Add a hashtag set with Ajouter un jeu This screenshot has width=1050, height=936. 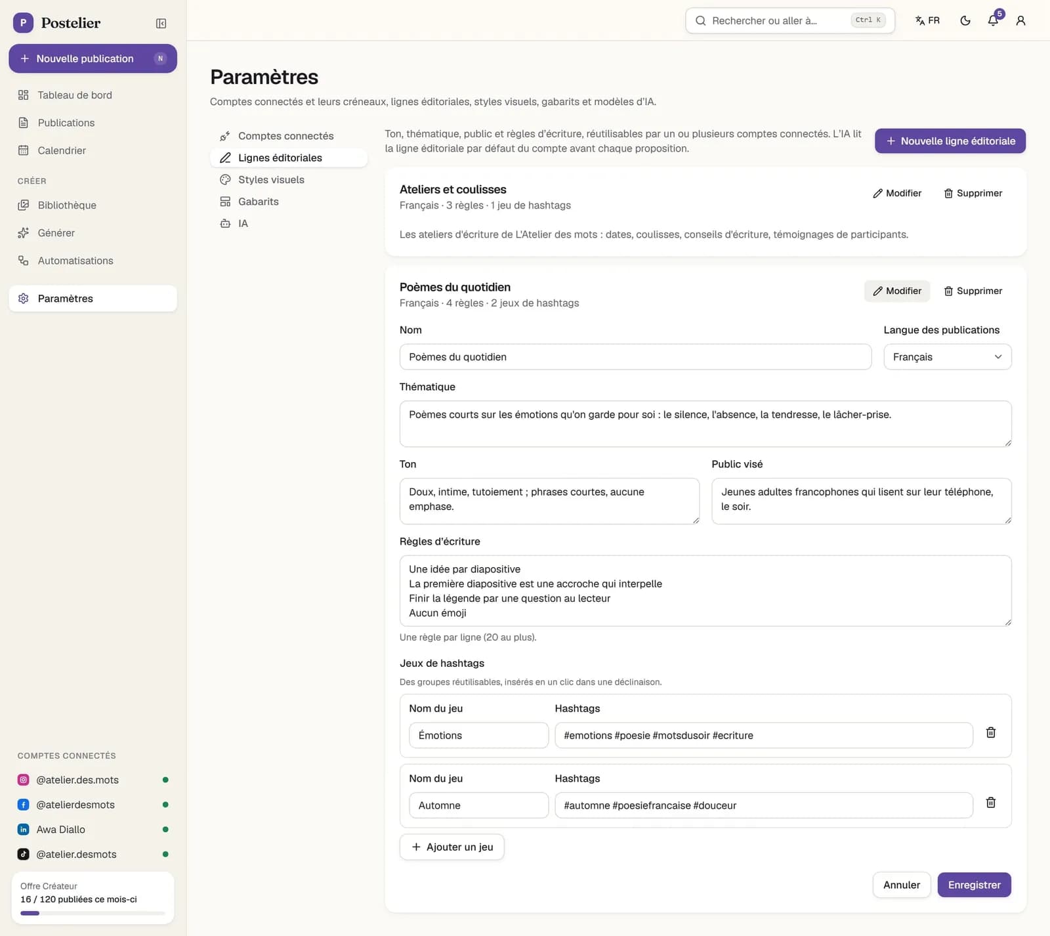point(451,847)
